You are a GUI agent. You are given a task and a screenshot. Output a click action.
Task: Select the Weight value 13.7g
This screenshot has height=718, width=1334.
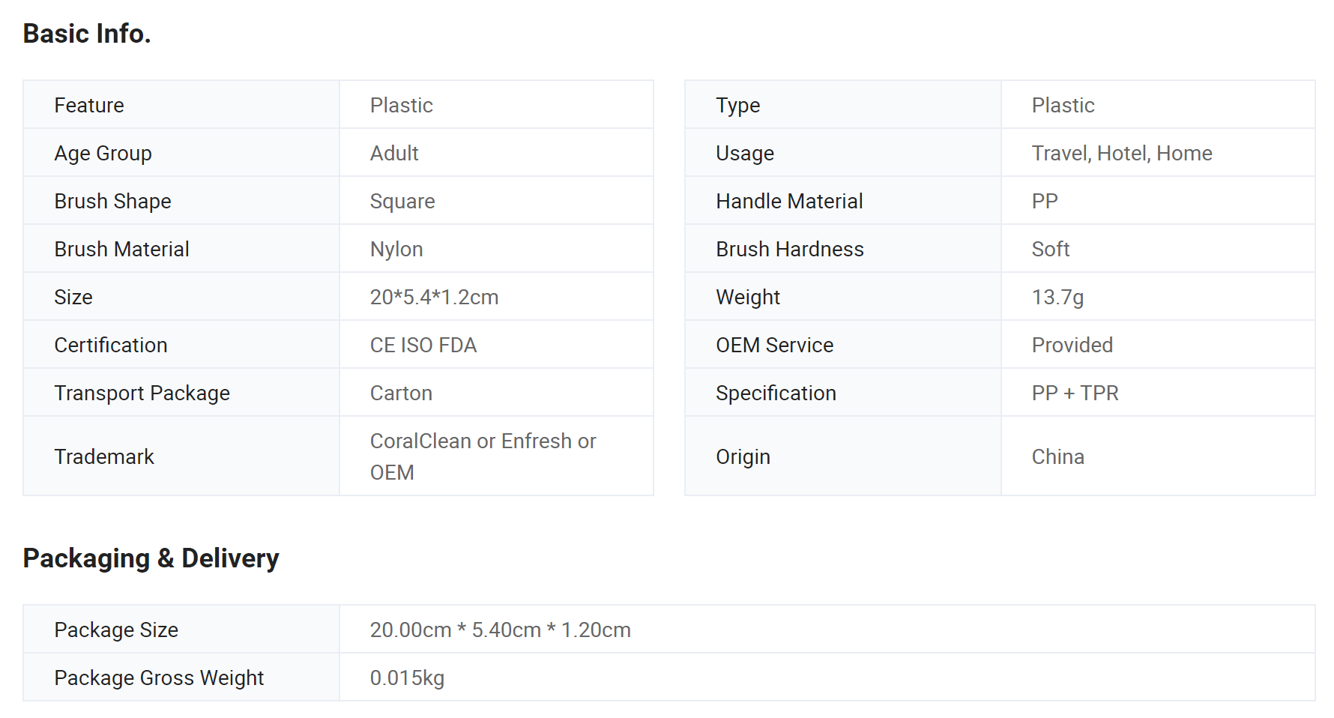(1057, 298)
